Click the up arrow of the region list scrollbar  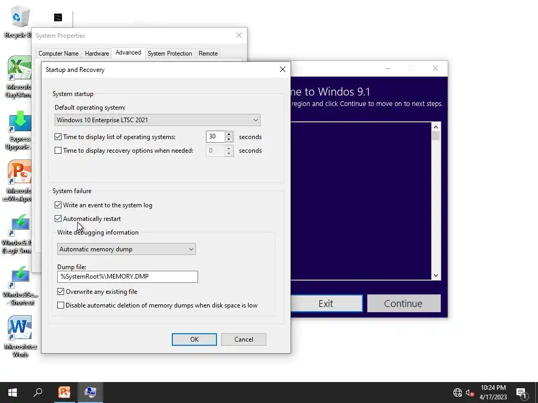(x=436, y=127)
